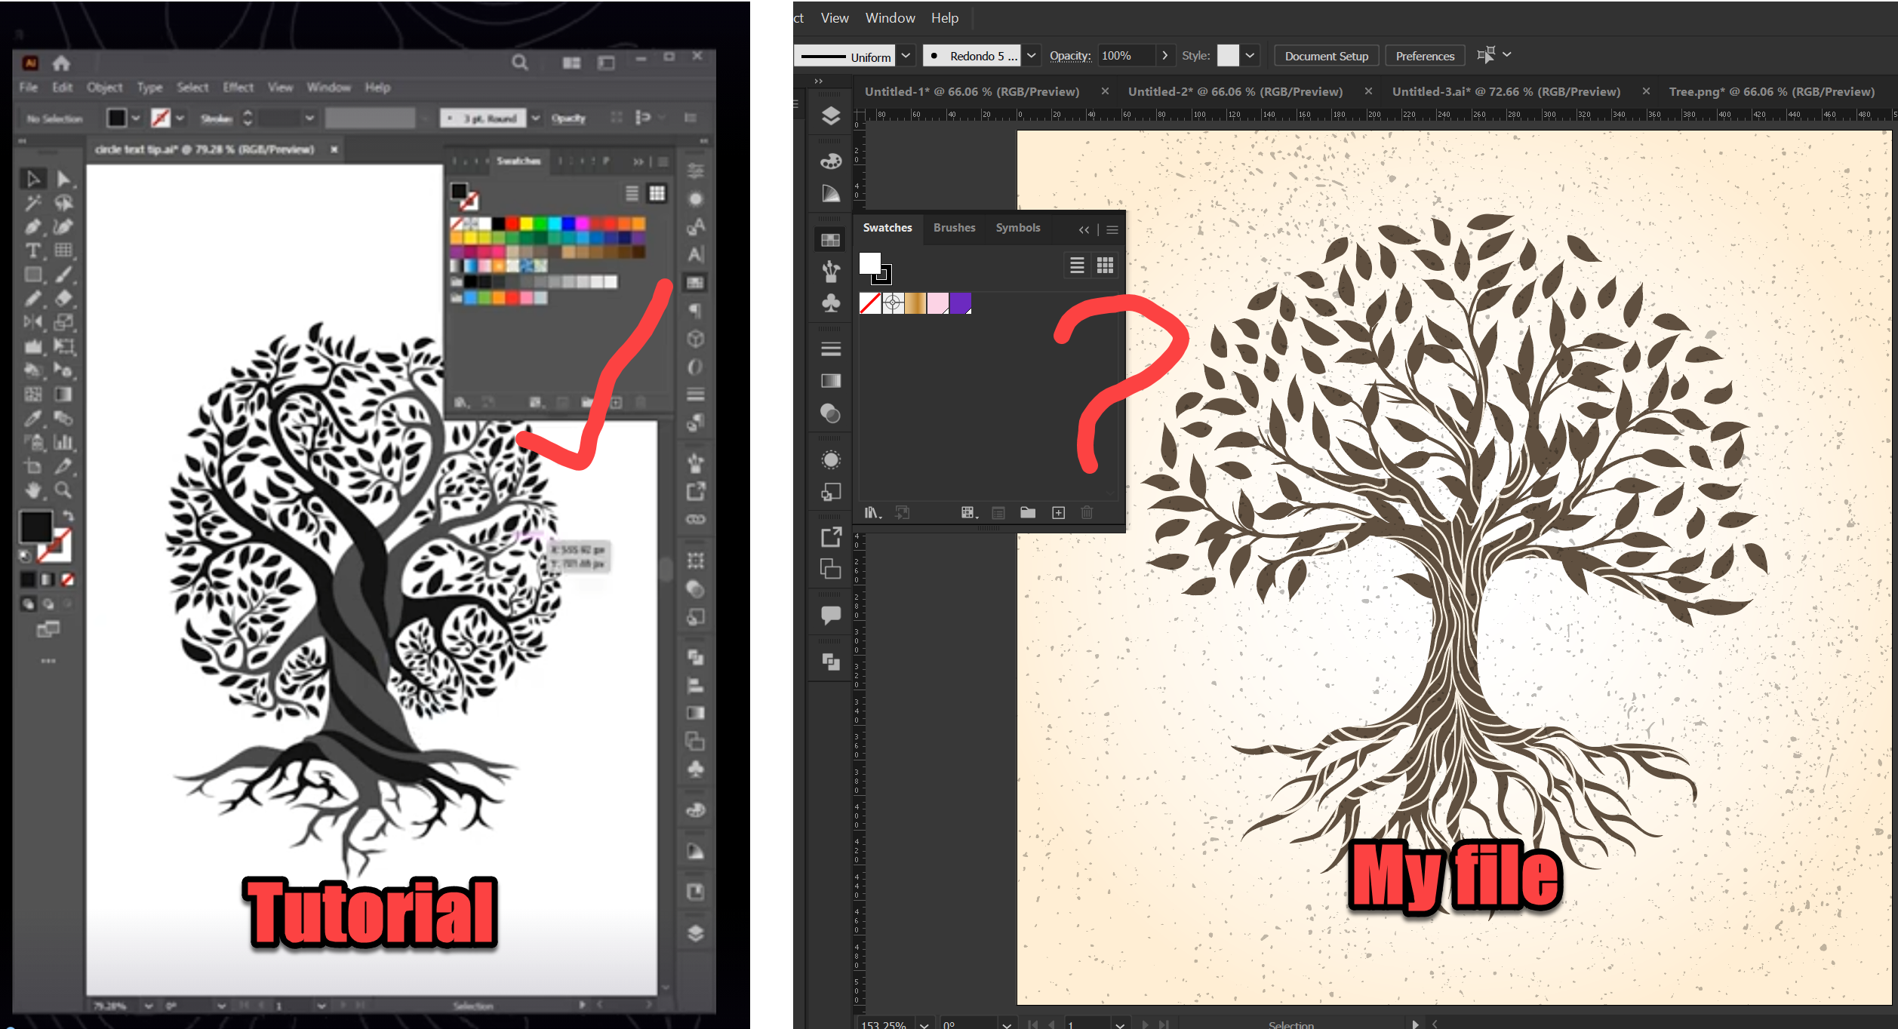Toggle list view in the tutorial's Swatches panel

coord(632,193)
